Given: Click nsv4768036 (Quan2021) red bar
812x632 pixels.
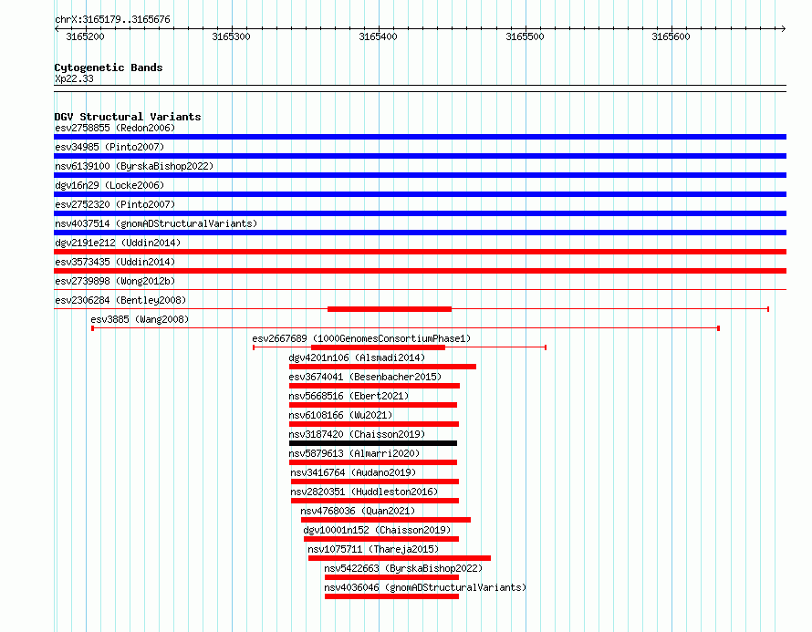Looking at the screenshot, I should [386, 520].
